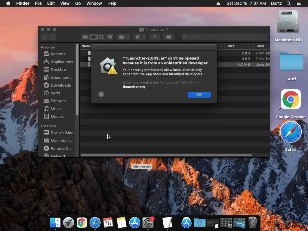Switch Finder to list view
Screen dimensions: 308x231
(94, 37)
